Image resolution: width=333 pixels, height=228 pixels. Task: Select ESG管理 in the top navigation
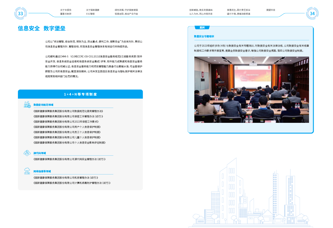[90, 14]
